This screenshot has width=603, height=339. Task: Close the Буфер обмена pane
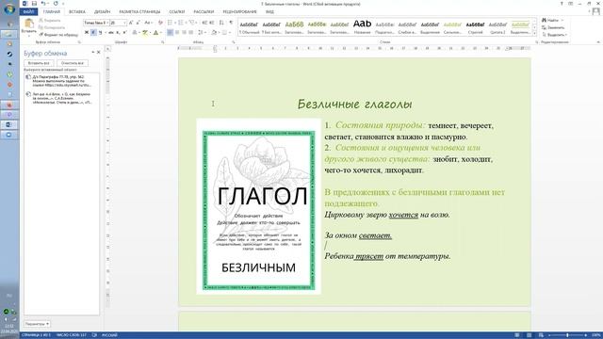click(98, 52)
